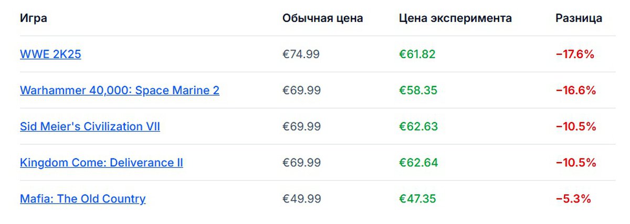630x224 pixels.
Task: Click the experiment price €58.35
Action: 417,90
